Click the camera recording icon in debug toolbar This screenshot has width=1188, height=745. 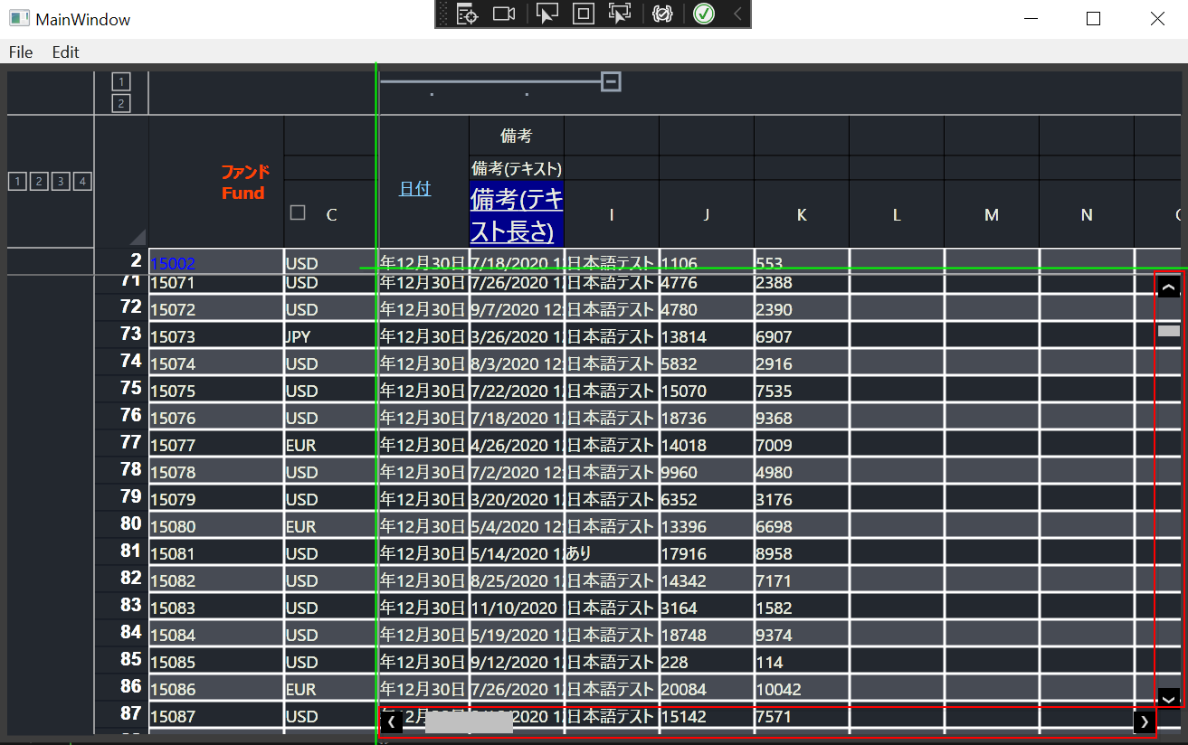(x=504, y=14)
